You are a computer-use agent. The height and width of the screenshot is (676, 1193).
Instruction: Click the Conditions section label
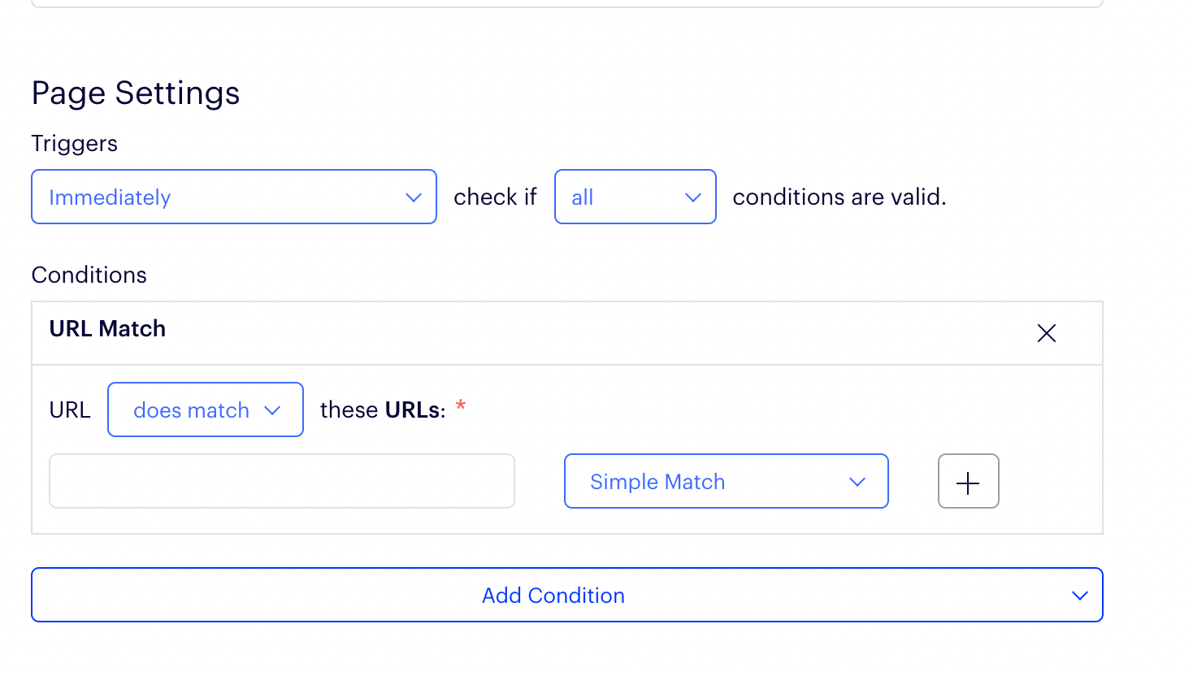click(x=89, y=275)
